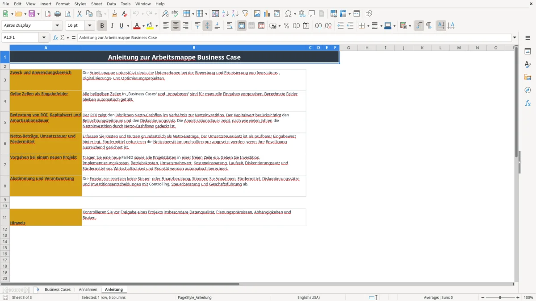Sort ascending A to Z
Screen dimensions: 536x301
[226, 14]
